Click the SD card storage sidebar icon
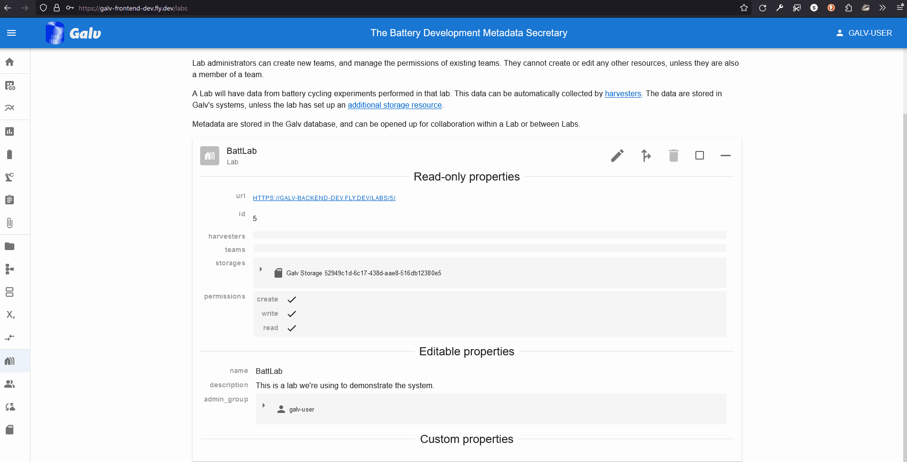The image size is (907, 462). [x=10, y=430]
